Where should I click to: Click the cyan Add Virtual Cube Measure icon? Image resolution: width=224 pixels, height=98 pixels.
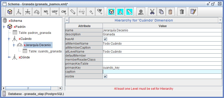tap(129, 12)
